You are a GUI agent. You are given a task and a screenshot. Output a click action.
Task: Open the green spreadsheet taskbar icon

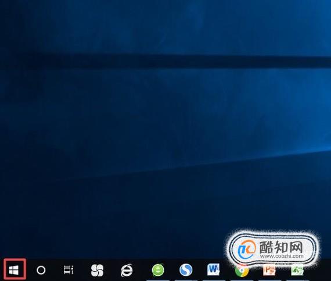pyautogui.click(x=297, y=271)
